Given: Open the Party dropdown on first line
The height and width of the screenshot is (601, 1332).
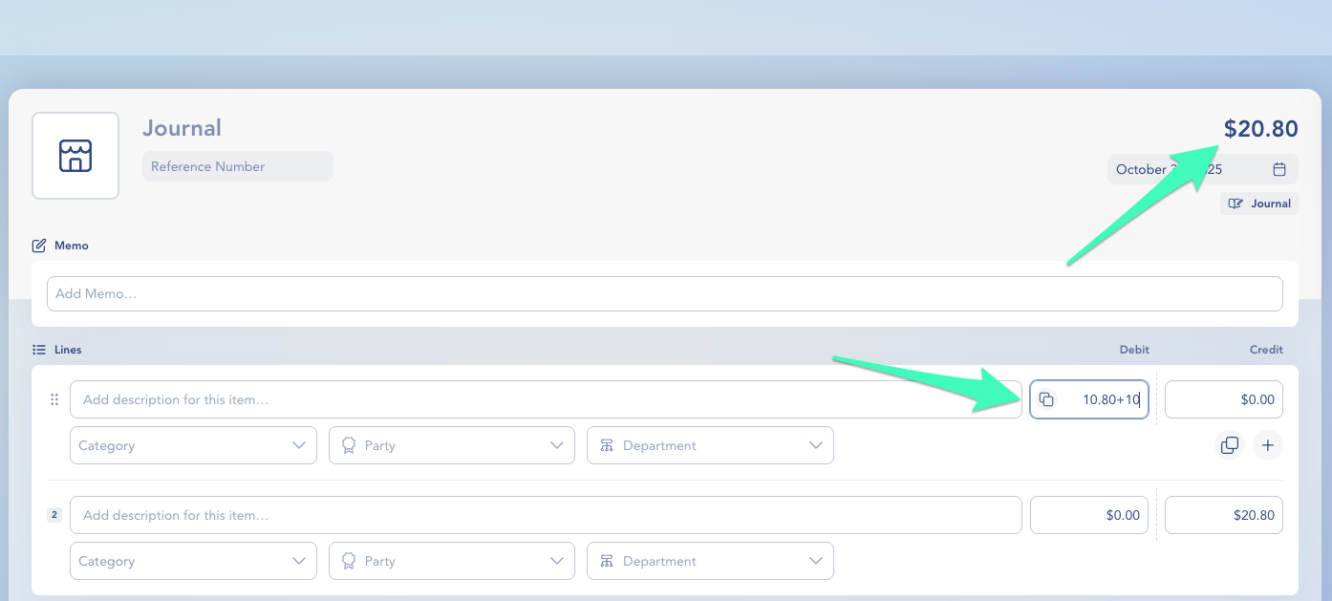Looking at the screenshot, I should [x=452, y=445].
